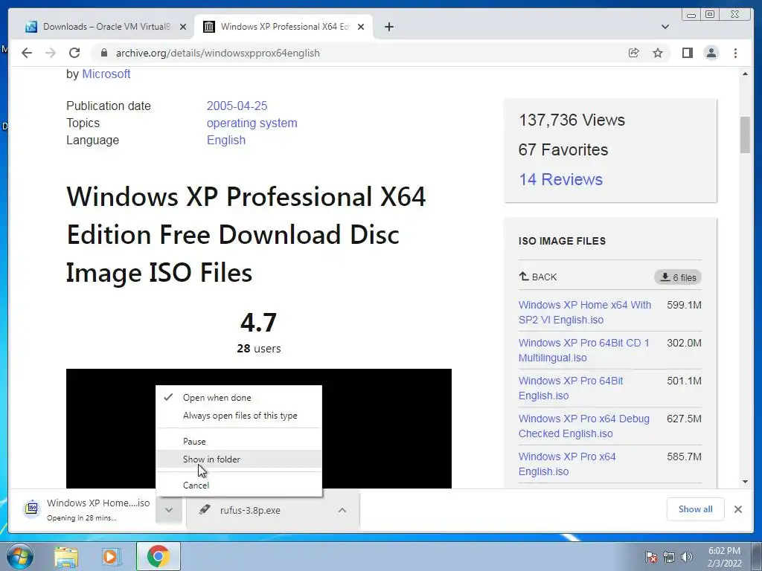Close the downloads shelf
The image size is (762, 571).
[x=737, y=509]
